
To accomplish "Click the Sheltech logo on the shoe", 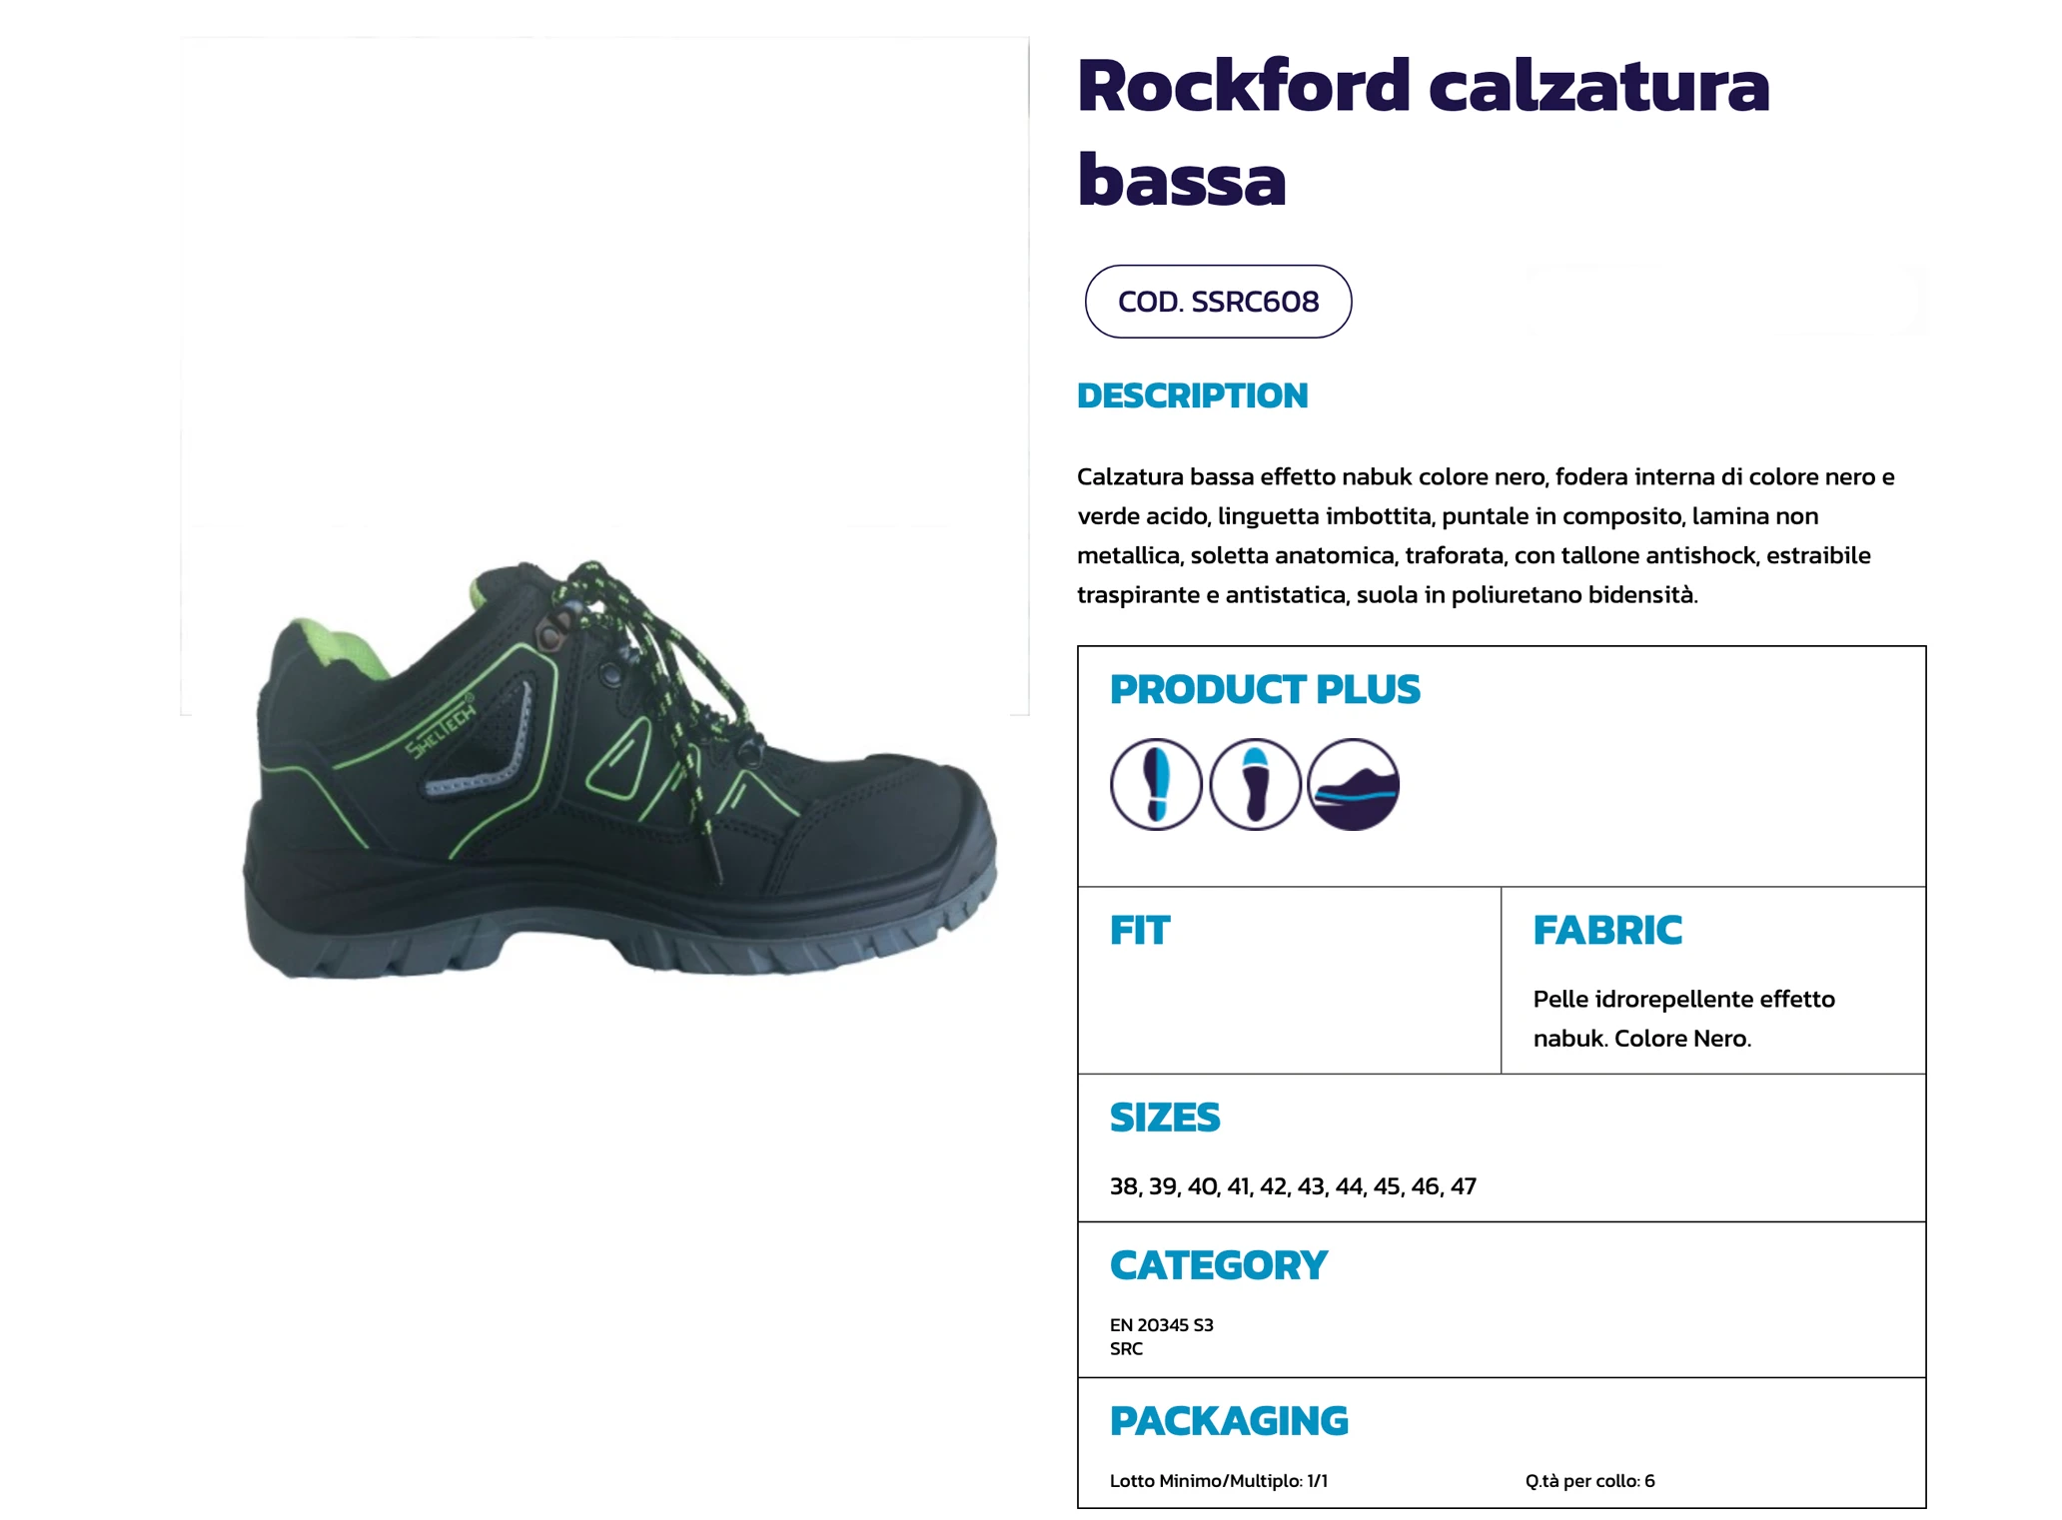I will pos(441,726).
